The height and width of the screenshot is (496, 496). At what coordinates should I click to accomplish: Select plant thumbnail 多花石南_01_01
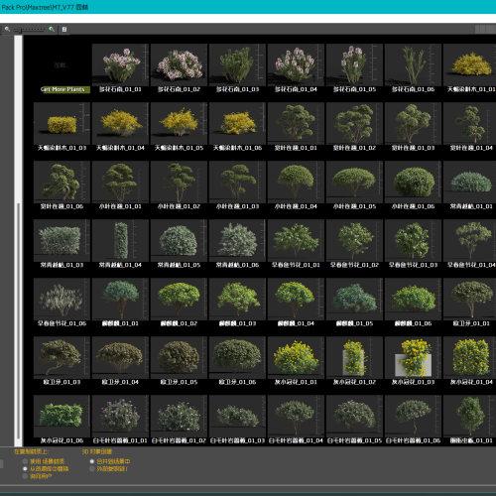(120, 64)
